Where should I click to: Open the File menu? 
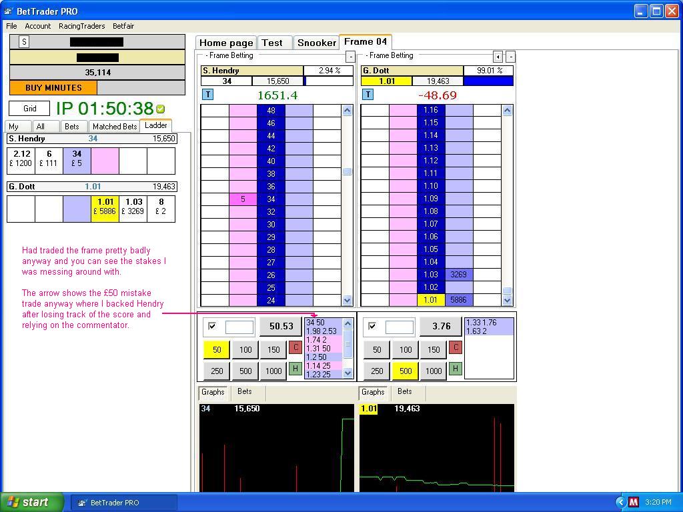12,26
